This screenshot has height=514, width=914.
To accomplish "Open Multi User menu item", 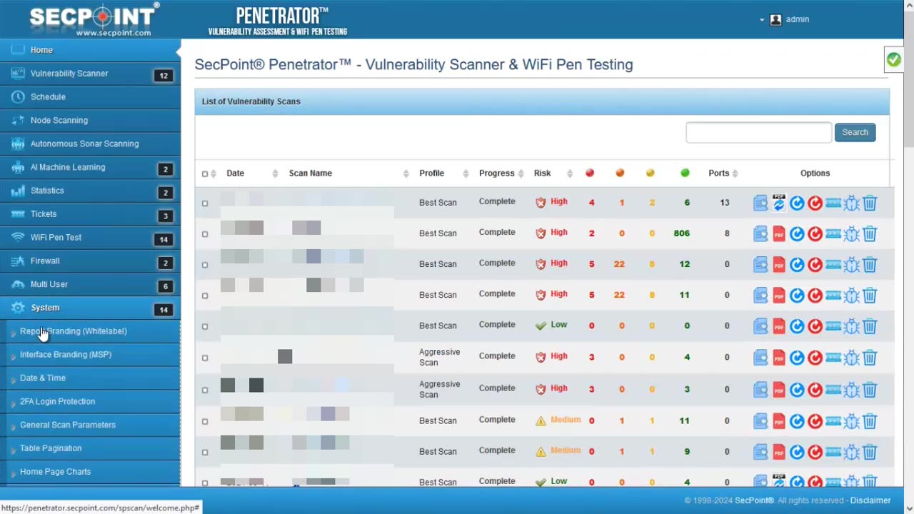I will point(90,284).
